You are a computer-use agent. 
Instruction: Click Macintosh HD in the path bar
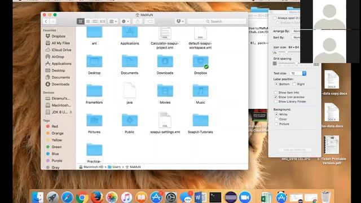click(91, 167)
